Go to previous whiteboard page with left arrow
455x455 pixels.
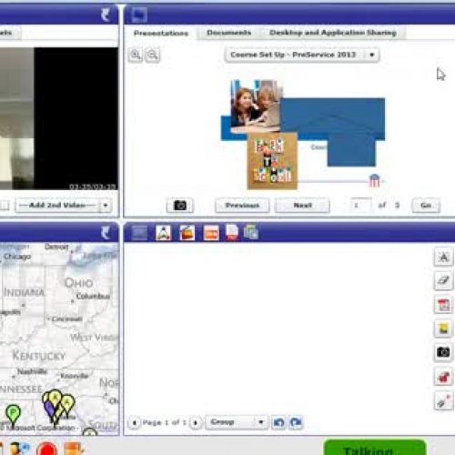click(x=135, y=422)
